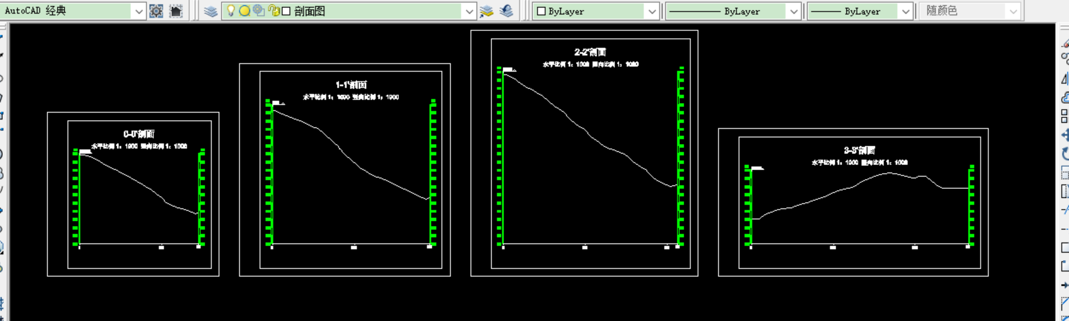Open the ByLayer lineweight dropdown
This screenshot has height=321, width=1069.
905,11
